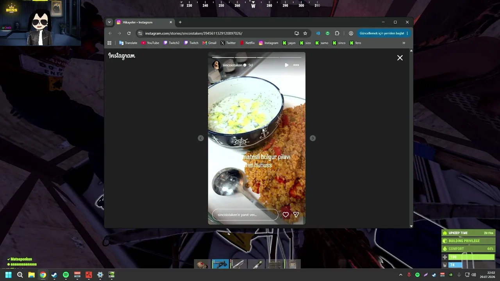Open the fero bookmark
Screen dimensions: 500x281
pos(355,43)
